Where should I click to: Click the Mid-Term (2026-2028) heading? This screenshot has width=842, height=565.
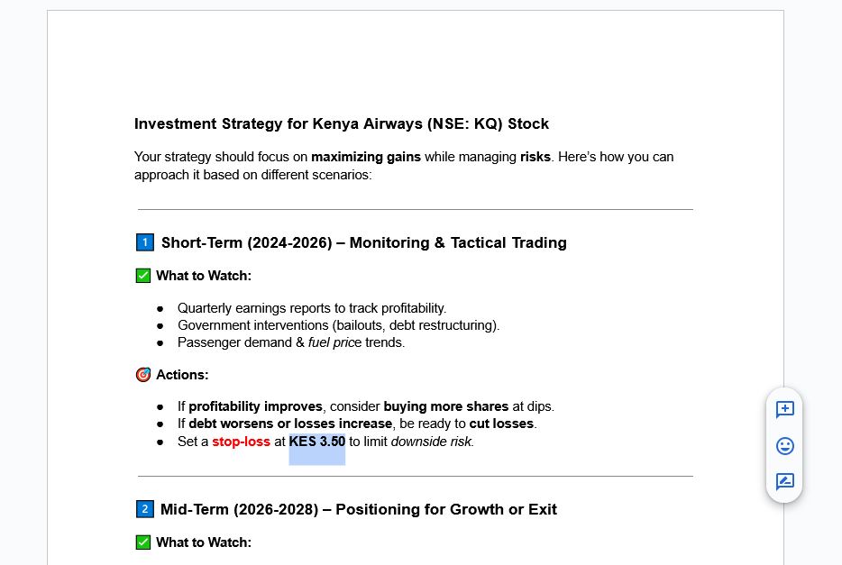tap(358, 509)
